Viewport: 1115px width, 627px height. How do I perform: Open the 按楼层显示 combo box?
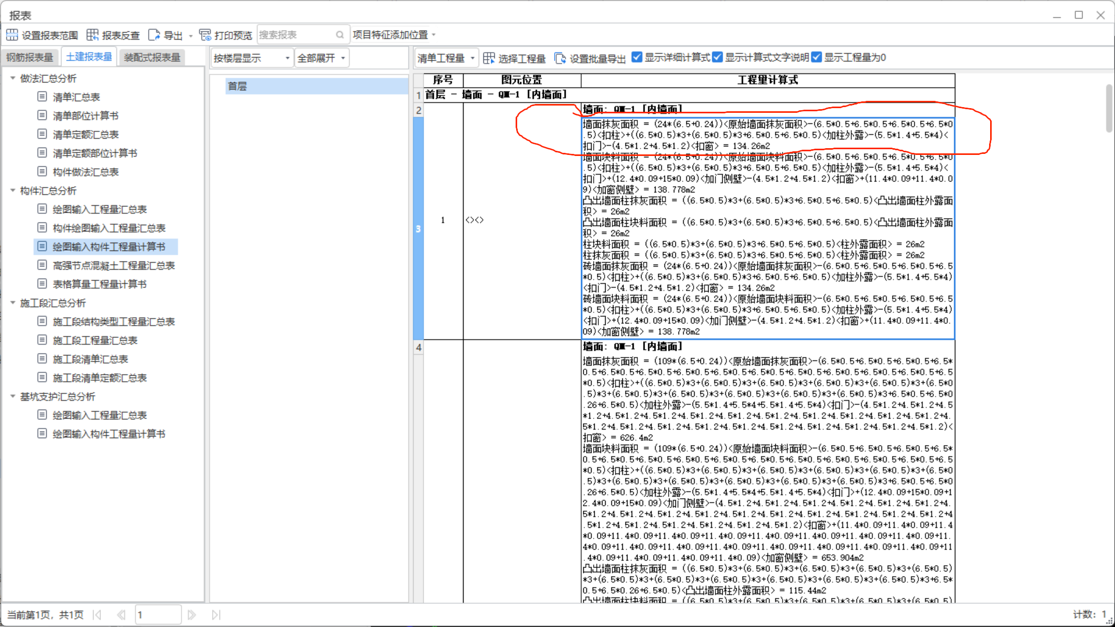(252, 58)
